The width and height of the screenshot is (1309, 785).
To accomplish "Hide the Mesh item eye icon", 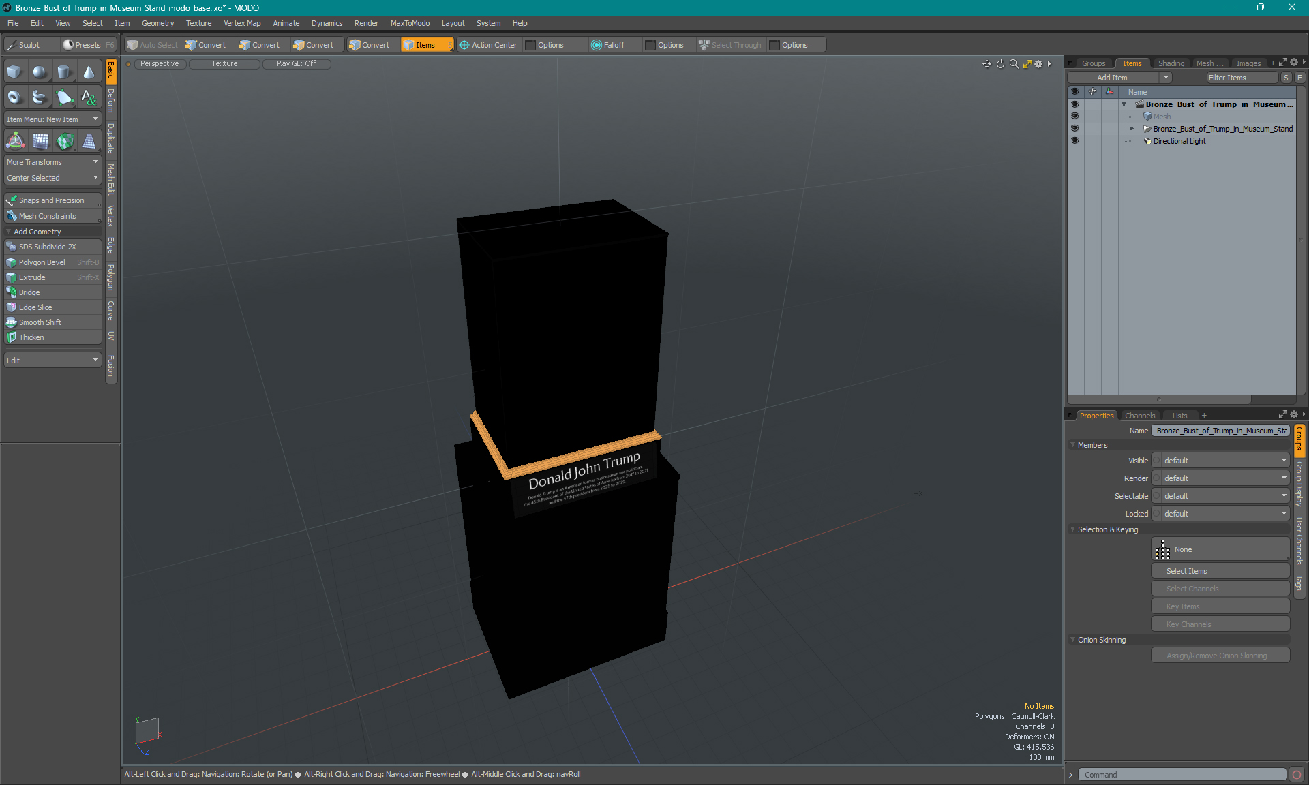I will (x=1074, y=117).
